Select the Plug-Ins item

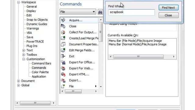(x=32, y=46)
